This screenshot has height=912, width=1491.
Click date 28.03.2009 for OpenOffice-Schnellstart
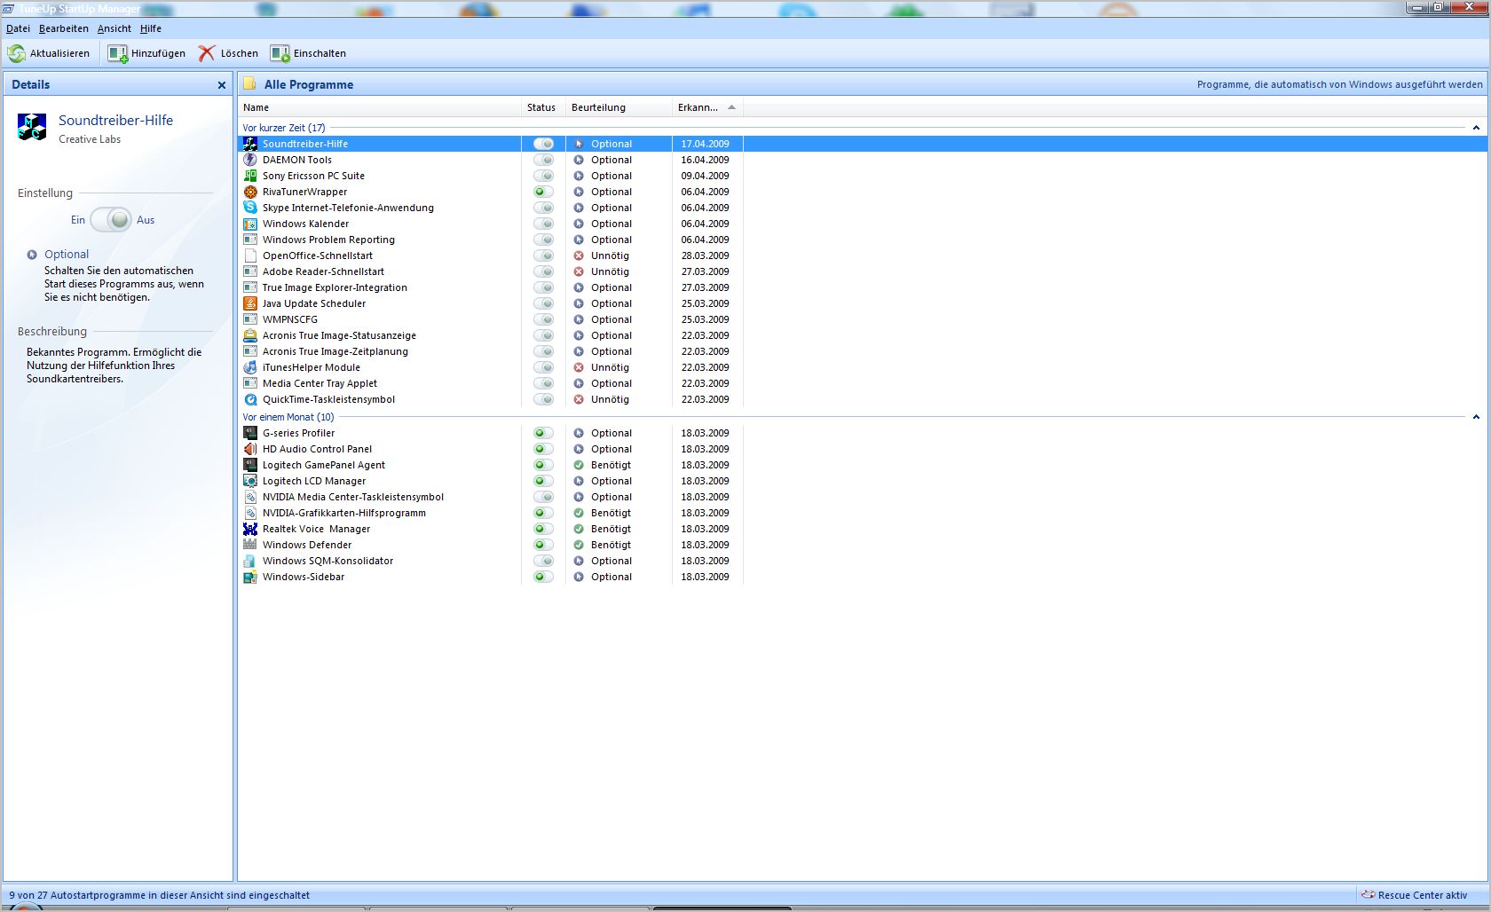[706, 256]
